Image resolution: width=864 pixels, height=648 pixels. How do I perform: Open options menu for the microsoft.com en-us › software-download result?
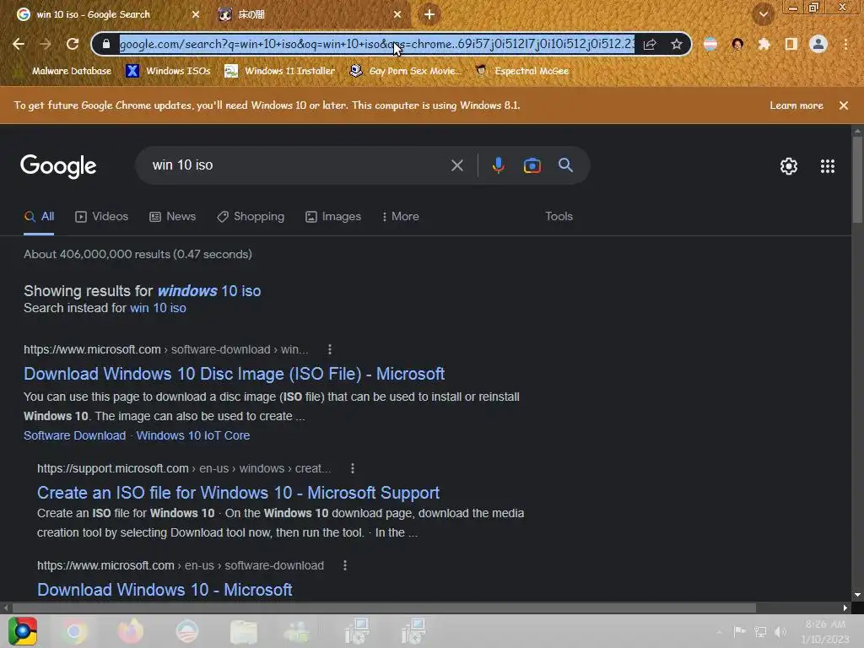point(345,565)
